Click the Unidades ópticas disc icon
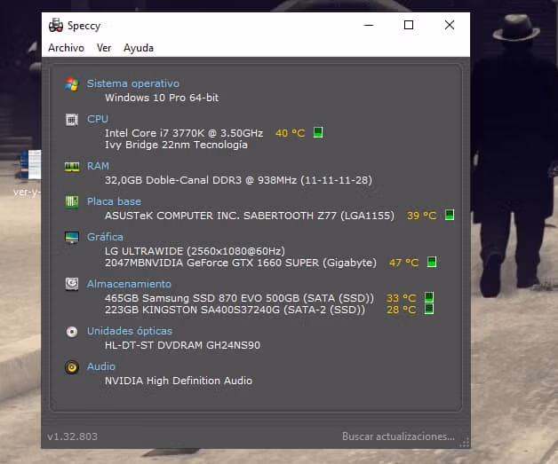 (72, 332)
